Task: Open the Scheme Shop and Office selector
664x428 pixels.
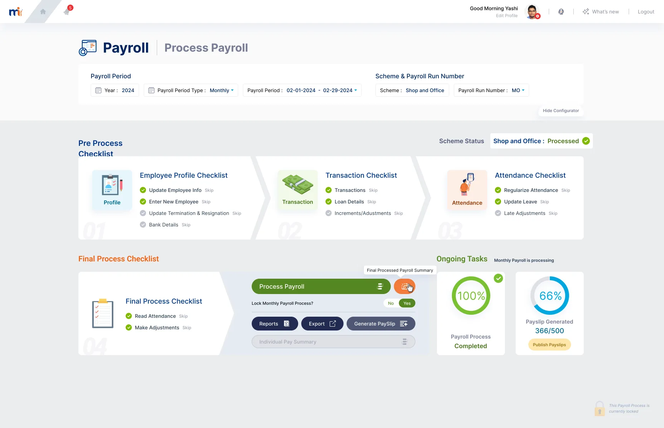Action: click(412, 90)
